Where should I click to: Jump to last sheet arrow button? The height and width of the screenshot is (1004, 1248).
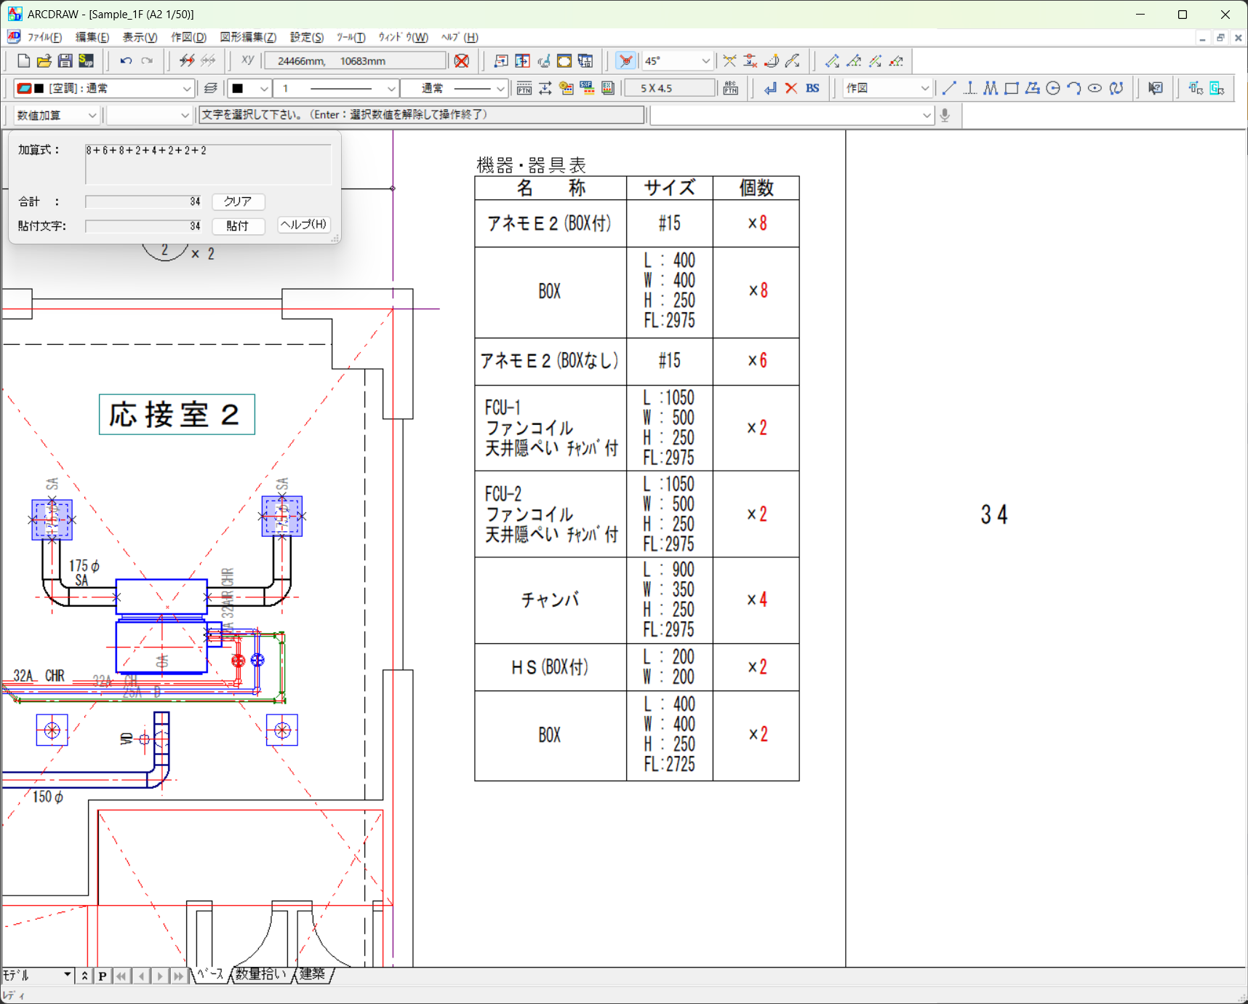[179, 976]
